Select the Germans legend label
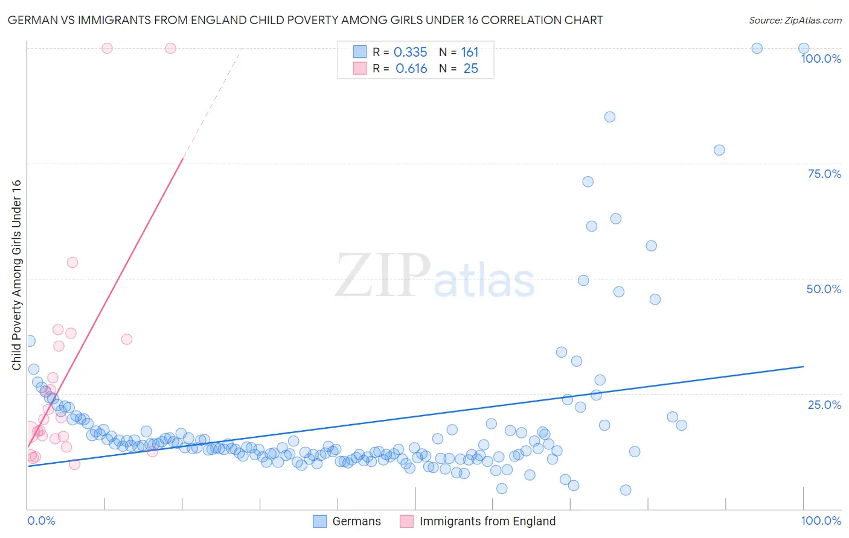The width and height of the screenshot is (849, 538). (357, 521)
